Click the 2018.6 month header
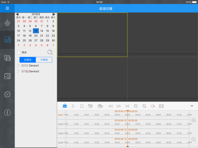This screenshot has width=198, height=148. coord(36,14)
